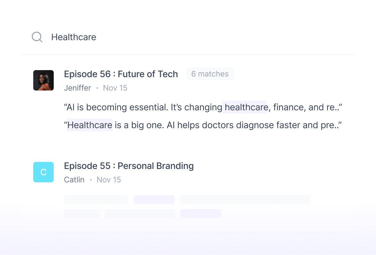Open Jeniffer's profile photo thumbnail
The width and height of the screenshot is (376, 255).
(x=43, y=80)
